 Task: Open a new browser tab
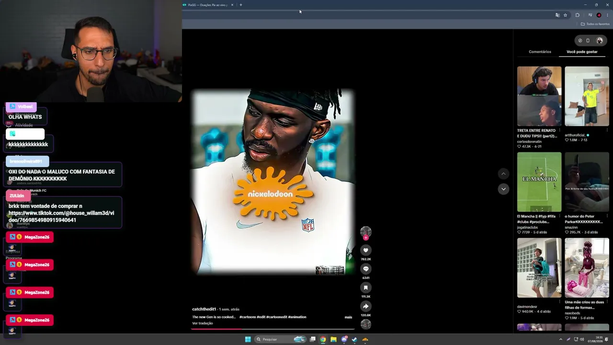241,5
